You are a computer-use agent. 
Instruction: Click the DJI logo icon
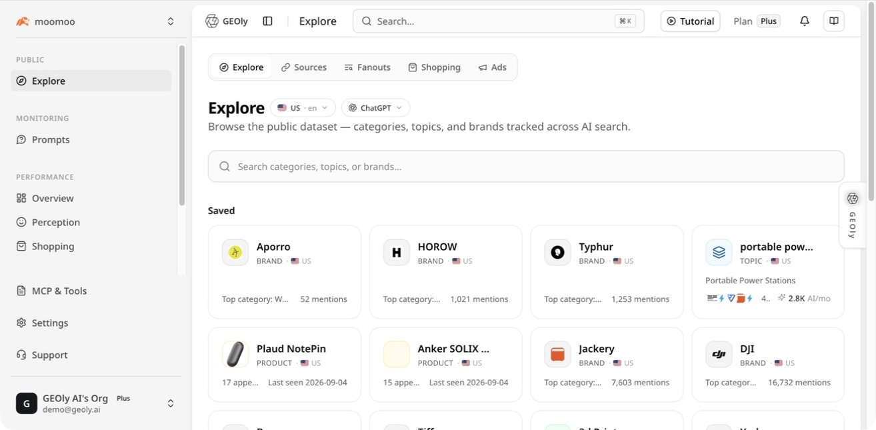coord(719,355)
